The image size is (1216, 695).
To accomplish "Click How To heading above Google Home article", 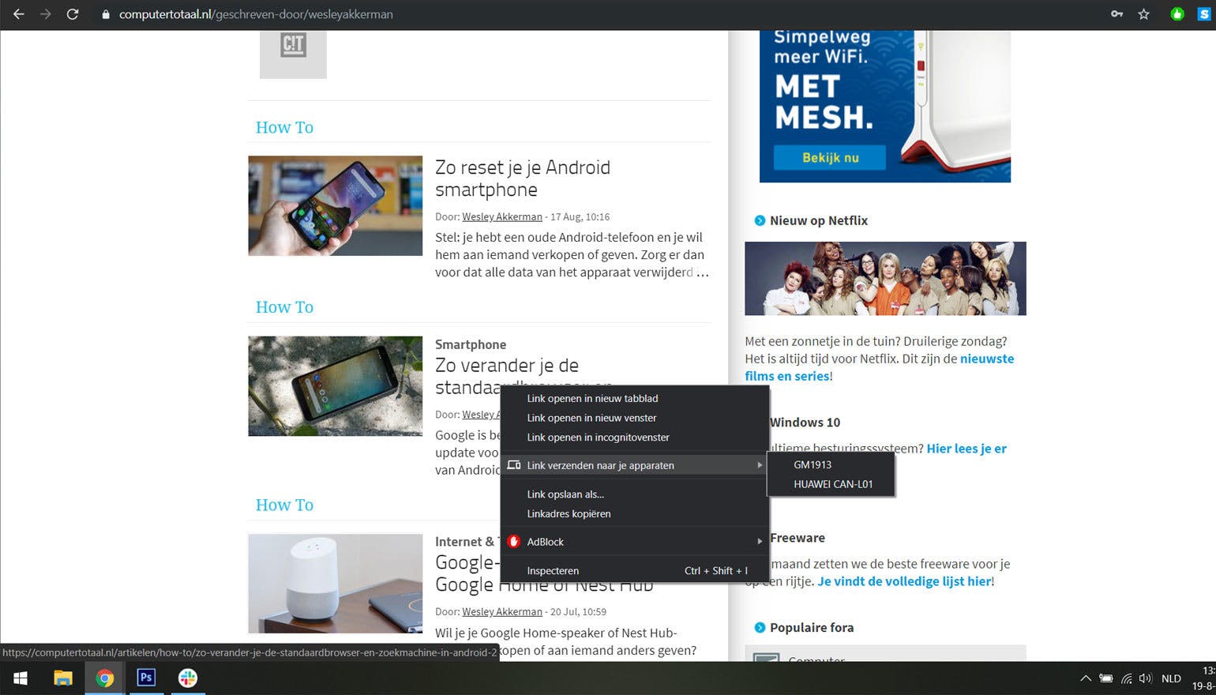I will (x=284, y=505).
